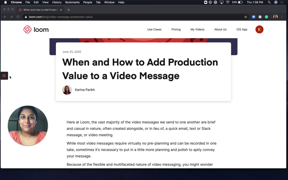This screenshot has height=180, width=288.
Task: Open Siri from the menu bar
Action: (x=276, y=2)
